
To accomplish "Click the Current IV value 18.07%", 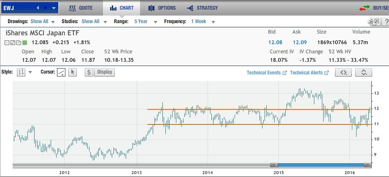I will pos(278,60).
